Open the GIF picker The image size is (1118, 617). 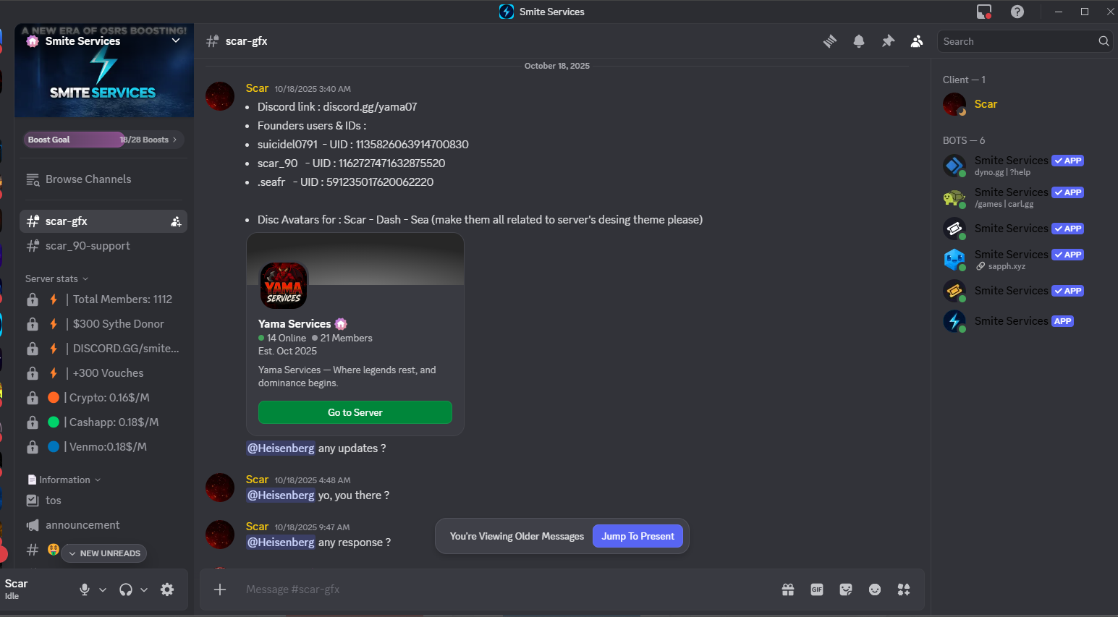point(817,590)
